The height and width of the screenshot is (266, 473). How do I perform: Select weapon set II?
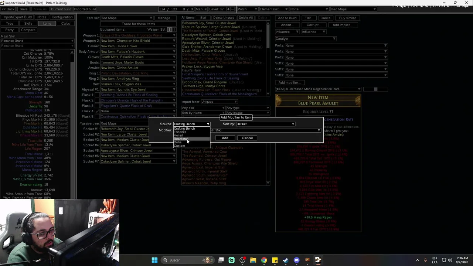pos(174,30)
